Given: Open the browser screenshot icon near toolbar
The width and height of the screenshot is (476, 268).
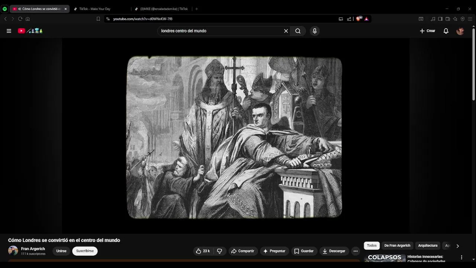Looking at the screenshot, I should [421, 19].
